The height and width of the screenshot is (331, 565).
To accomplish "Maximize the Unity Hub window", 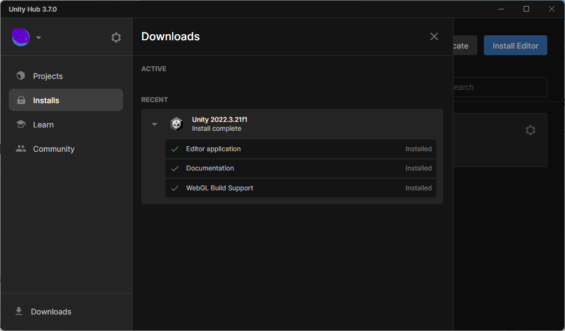I will 526,9.
